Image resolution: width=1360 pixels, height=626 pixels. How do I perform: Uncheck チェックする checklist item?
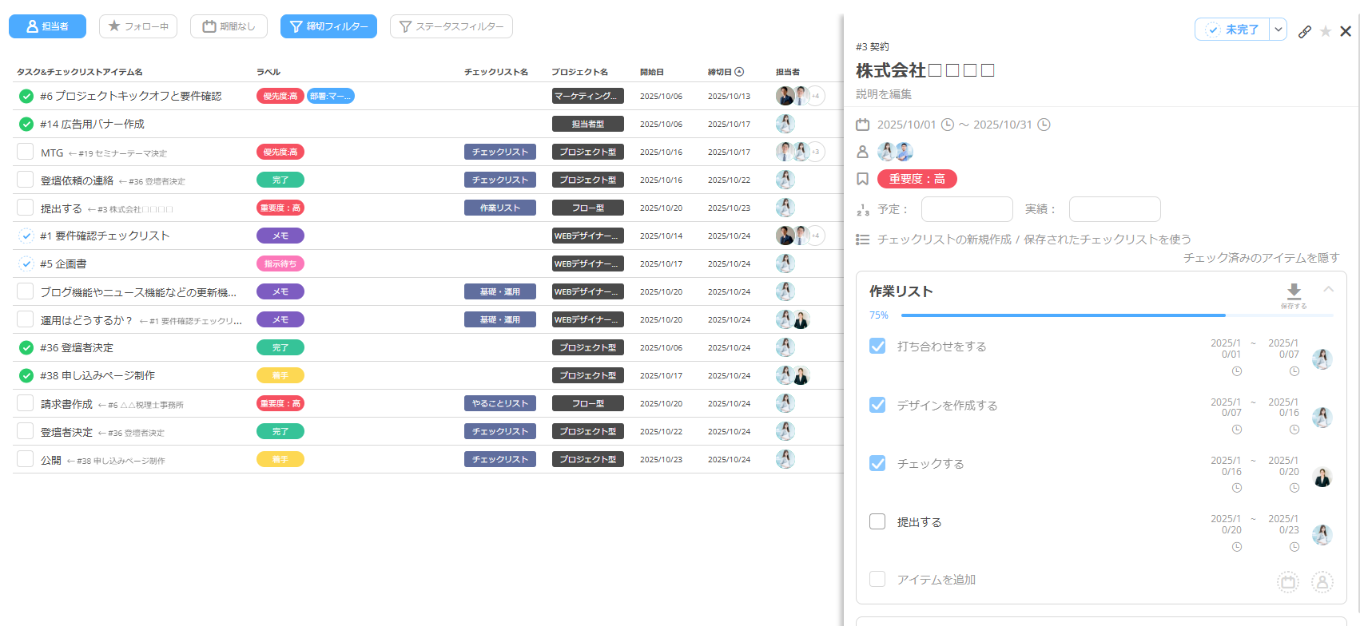pos(877,463)
